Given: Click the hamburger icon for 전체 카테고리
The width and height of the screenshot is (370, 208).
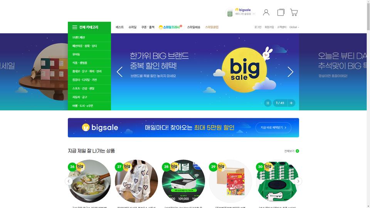Looking at the screenshot, I should click(74, 27).
